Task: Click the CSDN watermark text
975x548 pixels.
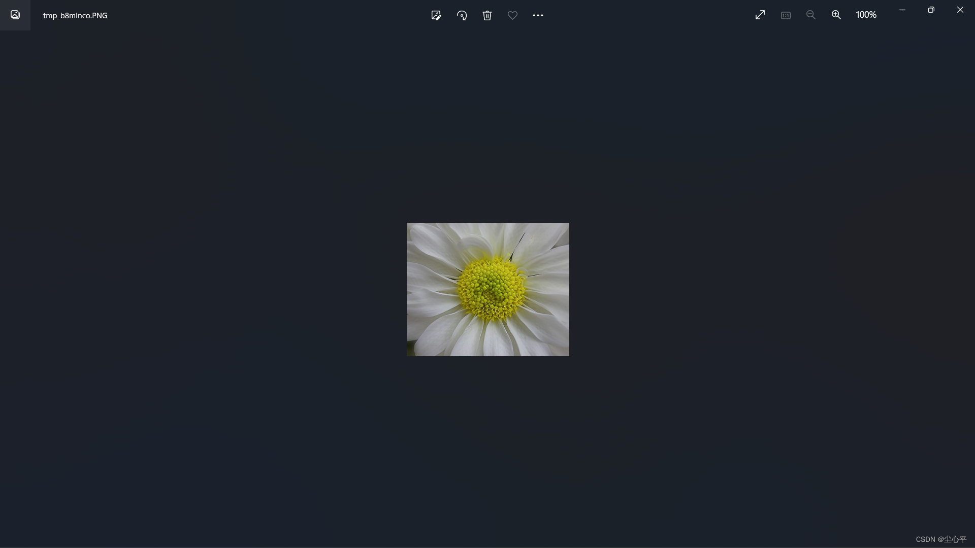Action: (940, 539)
